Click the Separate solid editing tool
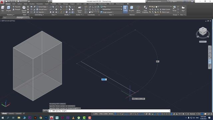 click(40, 12)
